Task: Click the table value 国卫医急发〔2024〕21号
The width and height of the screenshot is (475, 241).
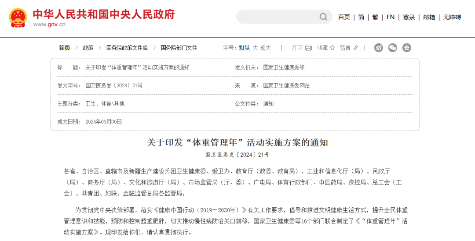Action: [x=114, y=85]
